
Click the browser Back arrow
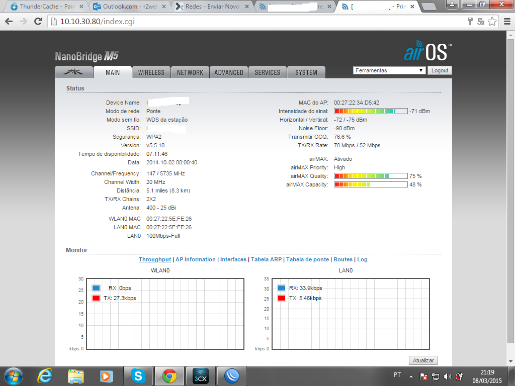[9, 21]
